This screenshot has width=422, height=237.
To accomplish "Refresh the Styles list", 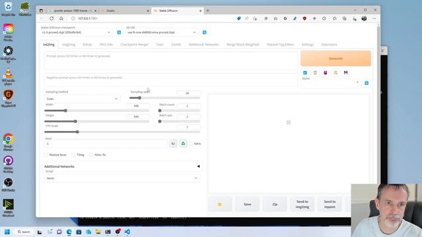I will coord(367,83).
